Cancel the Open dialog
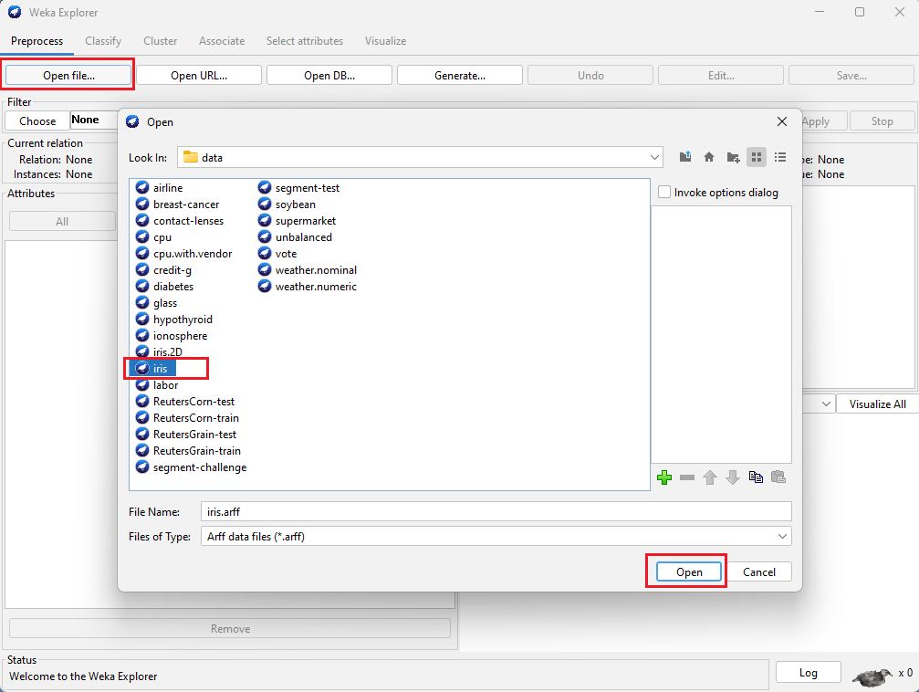This screenshot has width=919, height=692. coord(759,571)
